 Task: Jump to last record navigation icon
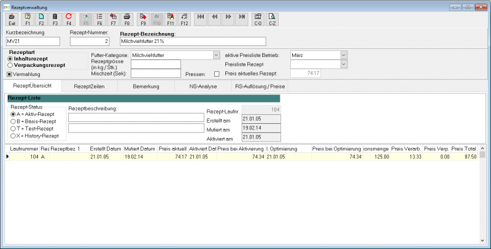tap(242, 20)
